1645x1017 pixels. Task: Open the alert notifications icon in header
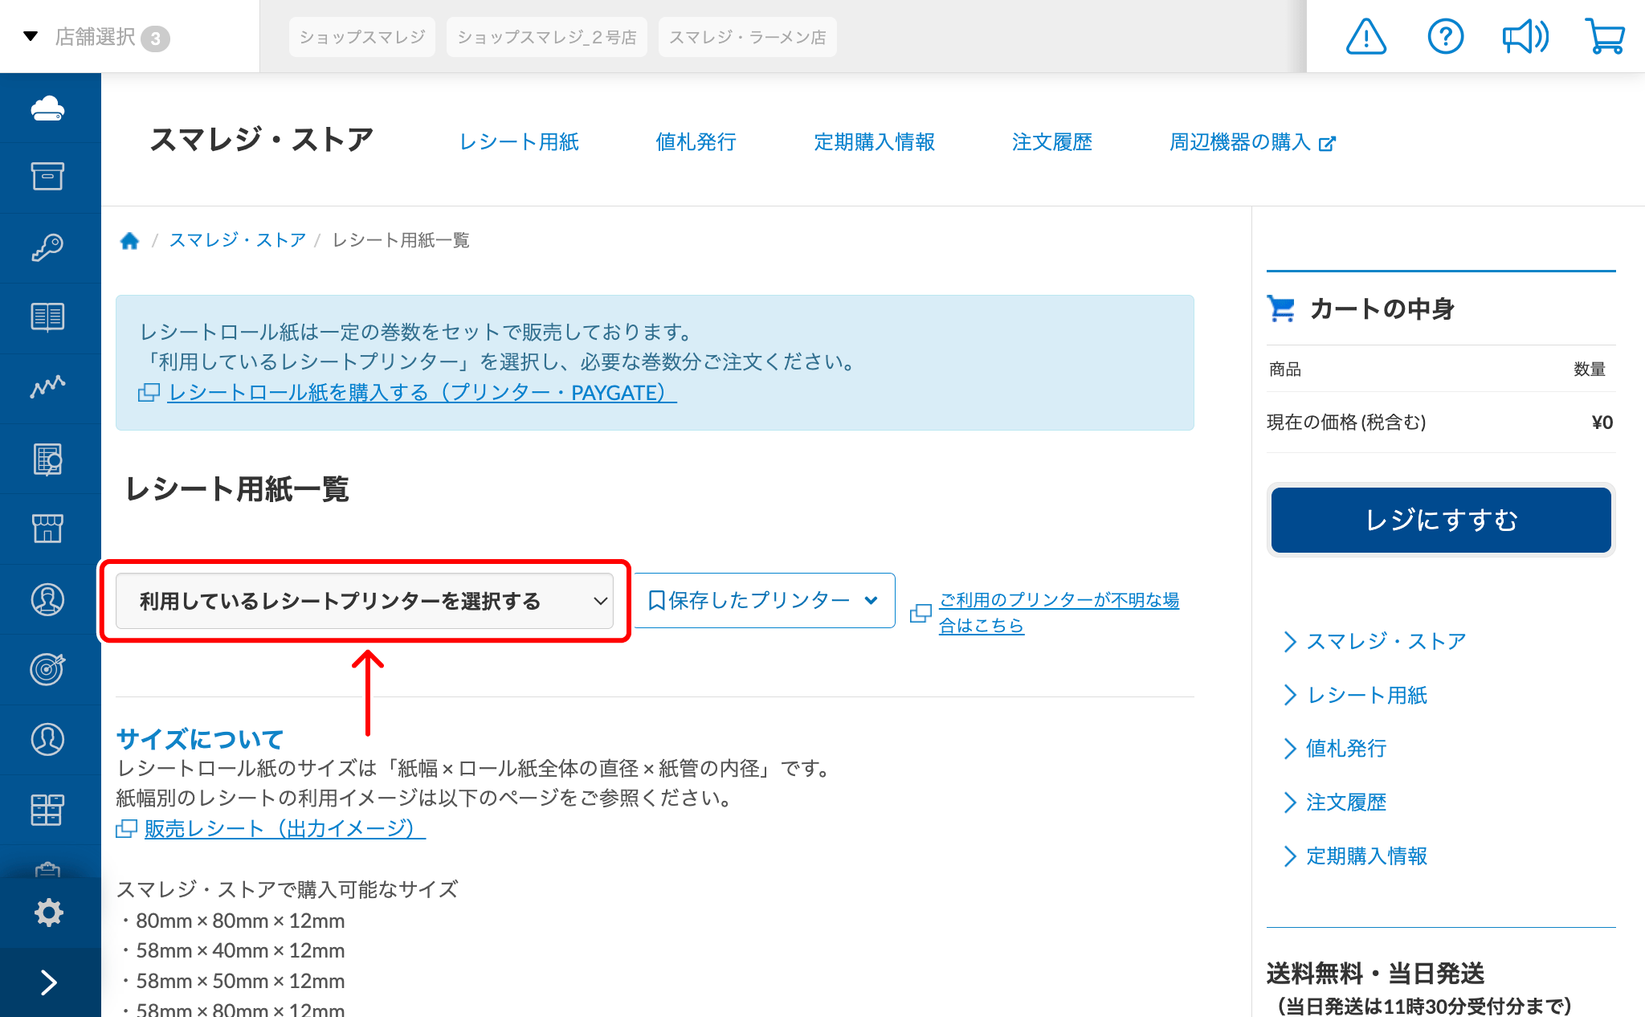pyautogui.click(x=1366, y=35)
